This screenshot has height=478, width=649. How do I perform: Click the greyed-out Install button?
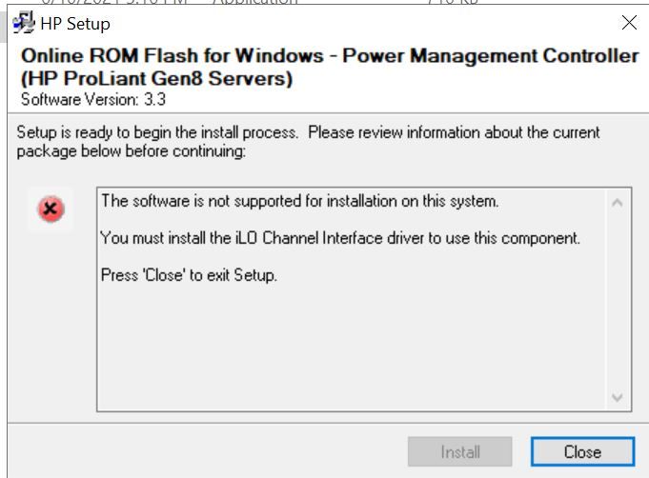pos(460,451)
